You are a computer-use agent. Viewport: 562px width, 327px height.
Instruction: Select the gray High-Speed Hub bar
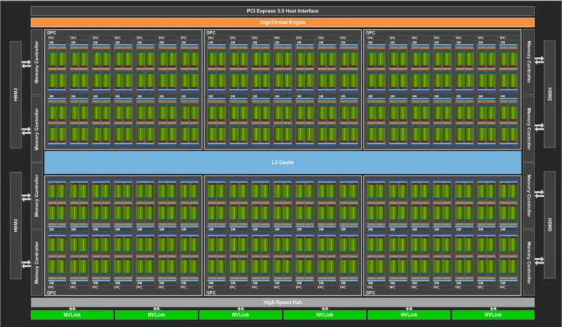(282, 302)
